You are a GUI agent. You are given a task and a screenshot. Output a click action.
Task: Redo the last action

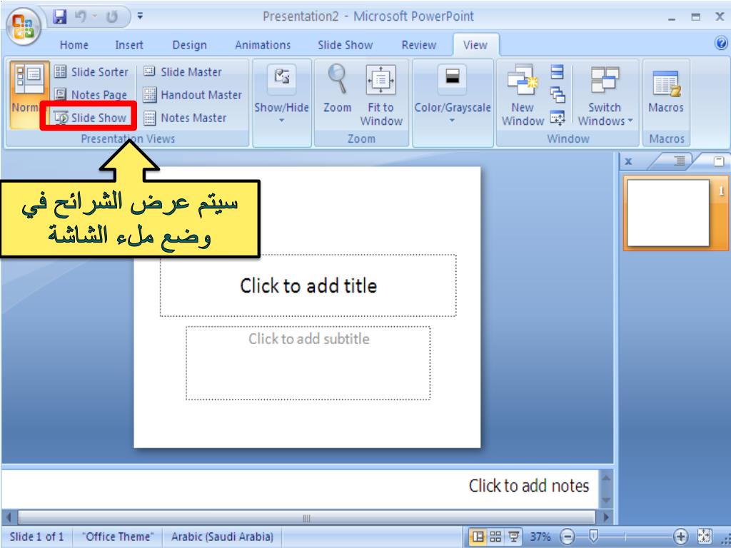coord(112,17)
